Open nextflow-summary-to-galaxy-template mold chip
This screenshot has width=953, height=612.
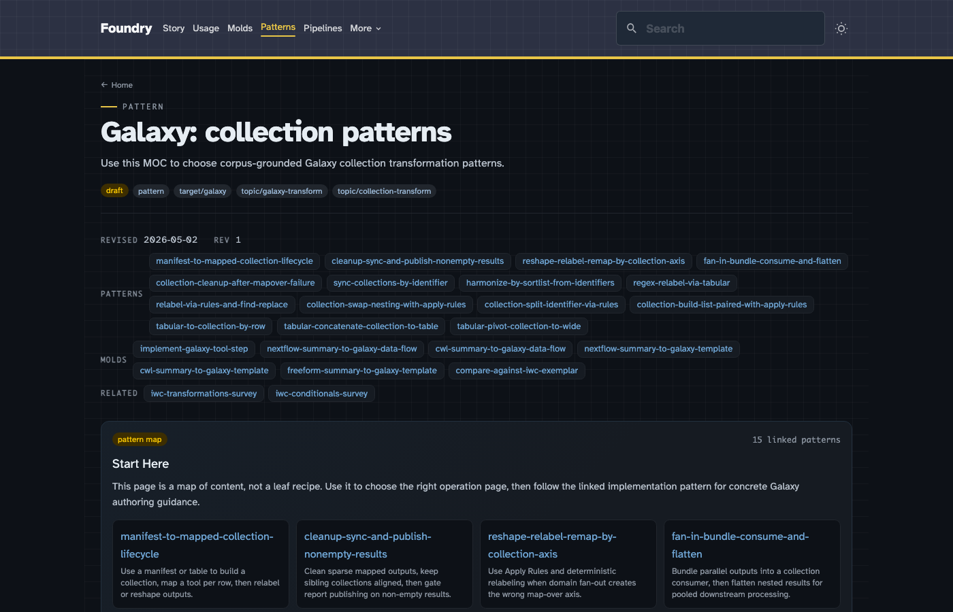tap(658, 349)
